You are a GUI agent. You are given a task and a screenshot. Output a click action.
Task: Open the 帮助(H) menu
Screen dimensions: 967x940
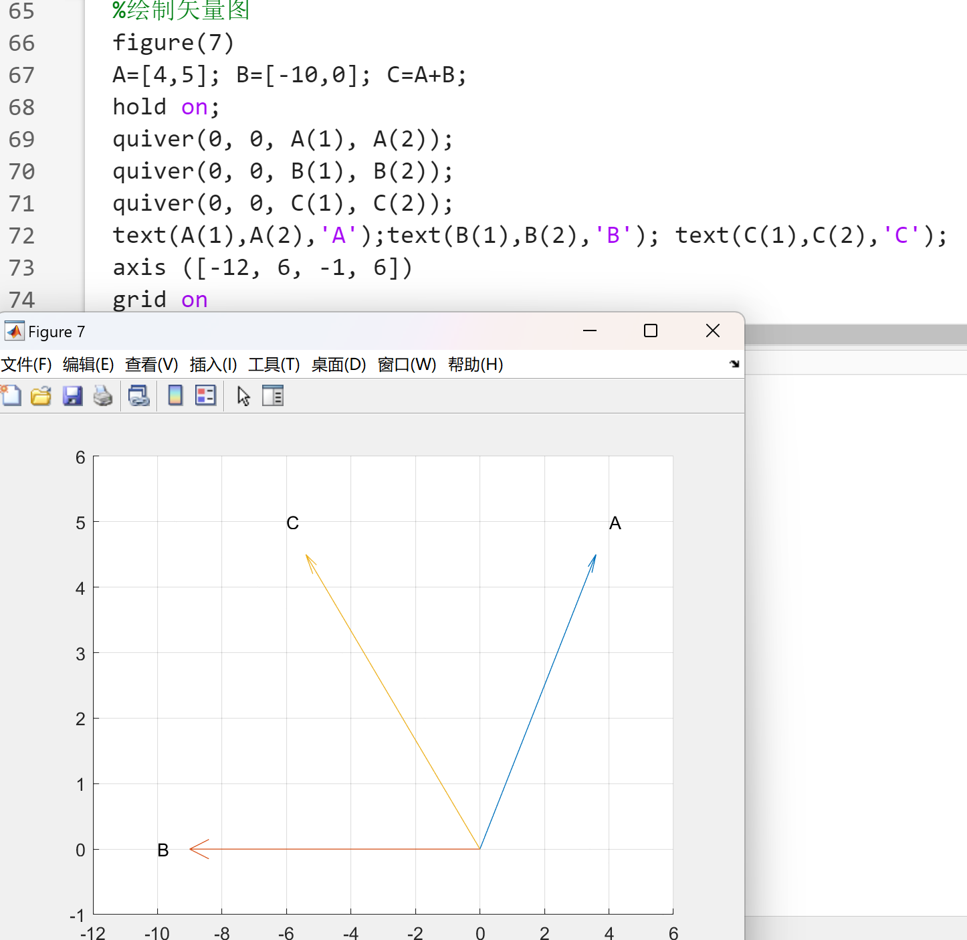(475, 365)
